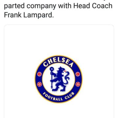Click the FOOTBALL CLUB lettering on crest
The height and width of the screenshot is (118, 118).
tap(58, 97)
